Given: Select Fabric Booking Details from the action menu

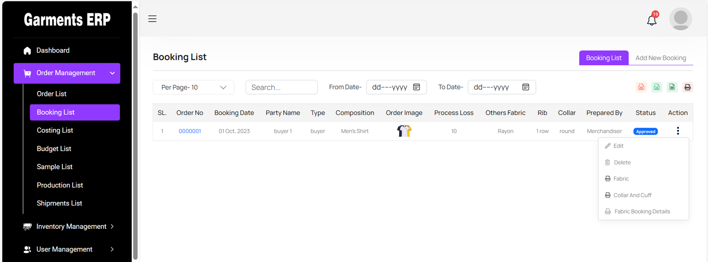Looking at the screenshot, I should (x=642, y=212).
